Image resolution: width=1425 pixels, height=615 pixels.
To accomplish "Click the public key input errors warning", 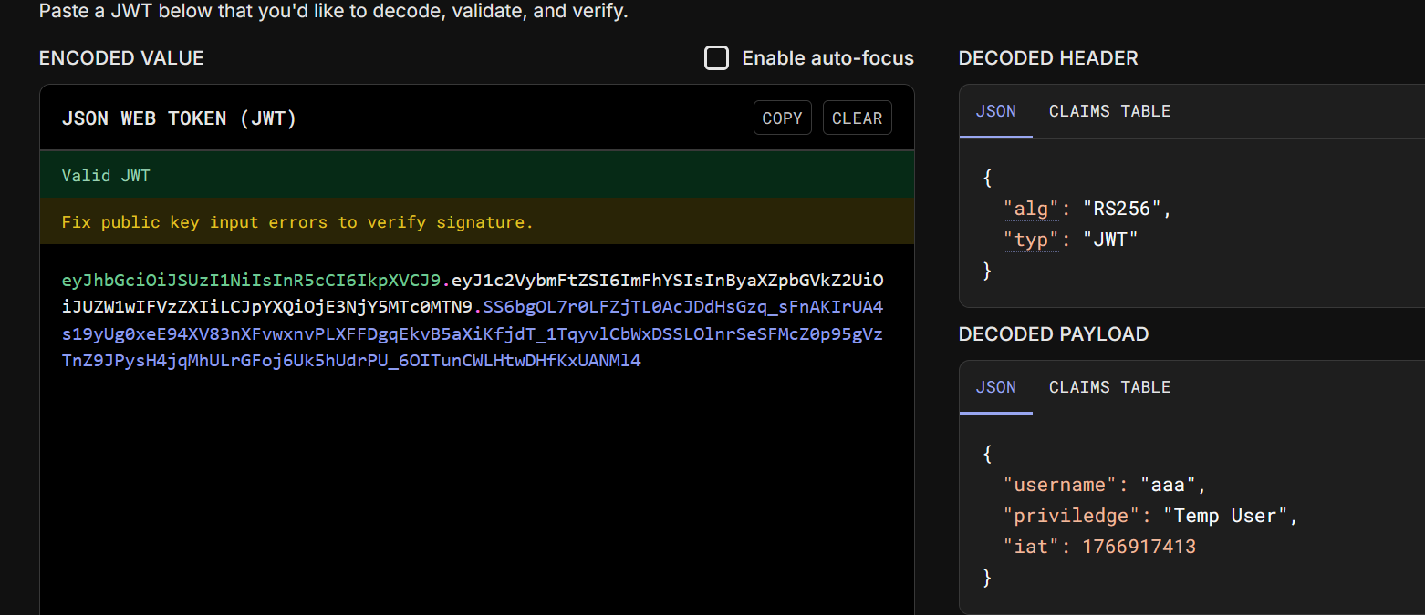I will pos(297,222).
